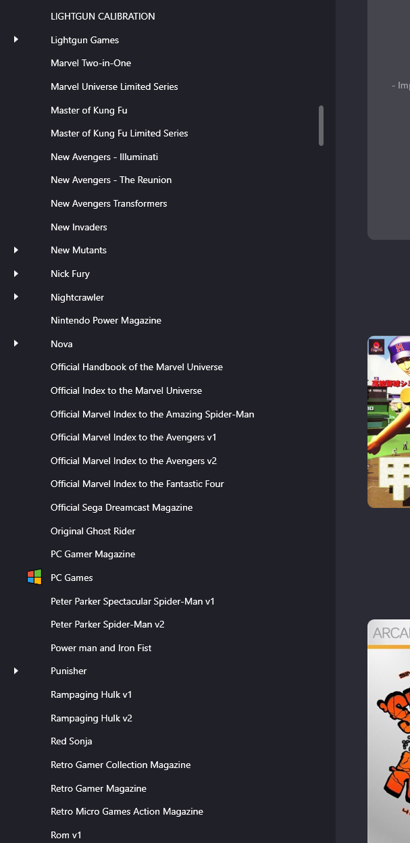
Task: Choose Master of Kung Fu Limited Series
Action: pos(119,133)
